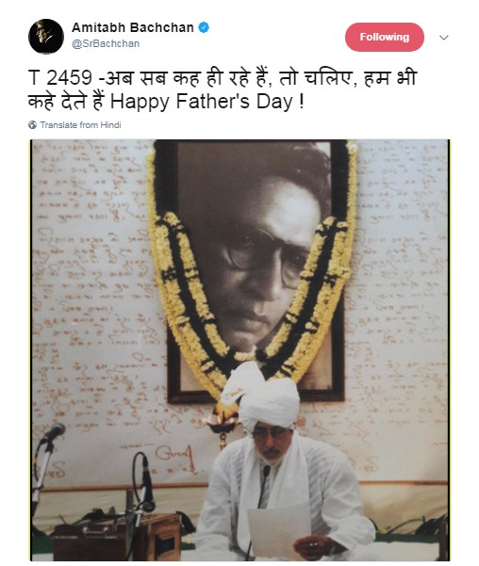Viewport: 479px width, 566px height.
Task: Click the globe icon beside Translate
Action: (x=33, y=125)
